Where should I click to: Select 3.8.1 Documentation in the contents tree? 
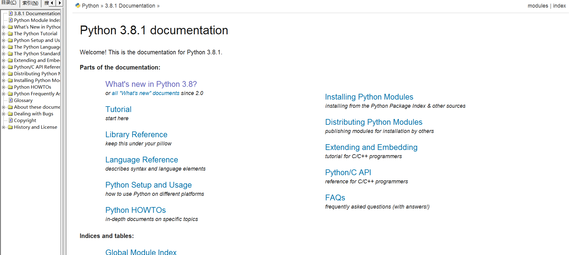(37, 13)
